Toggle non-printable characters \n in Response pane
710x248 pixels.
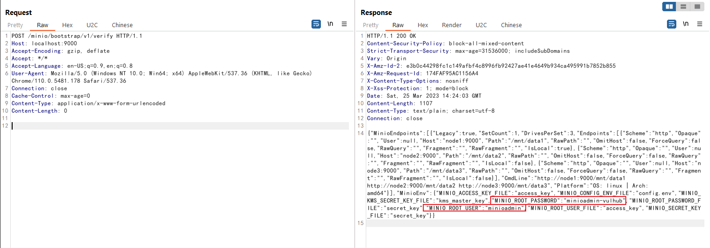(x=686, y=24)
